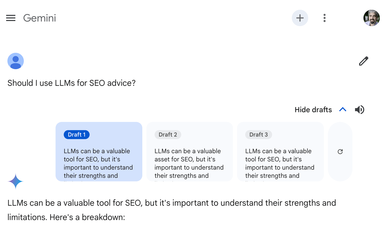Click the Gemini logo text
The height and width of the screenshot is (228, 386).
[39, 18]
